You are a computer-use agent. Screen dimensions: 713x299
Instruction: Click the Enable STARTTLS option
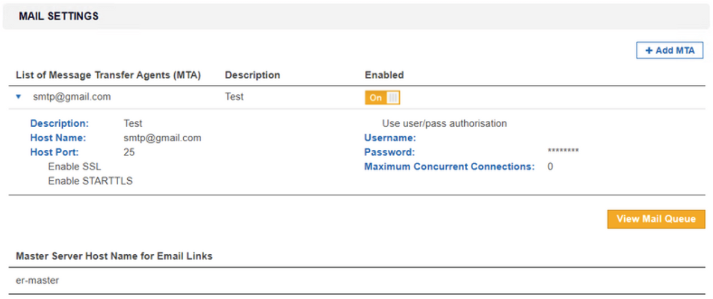(x=90, y=181)
